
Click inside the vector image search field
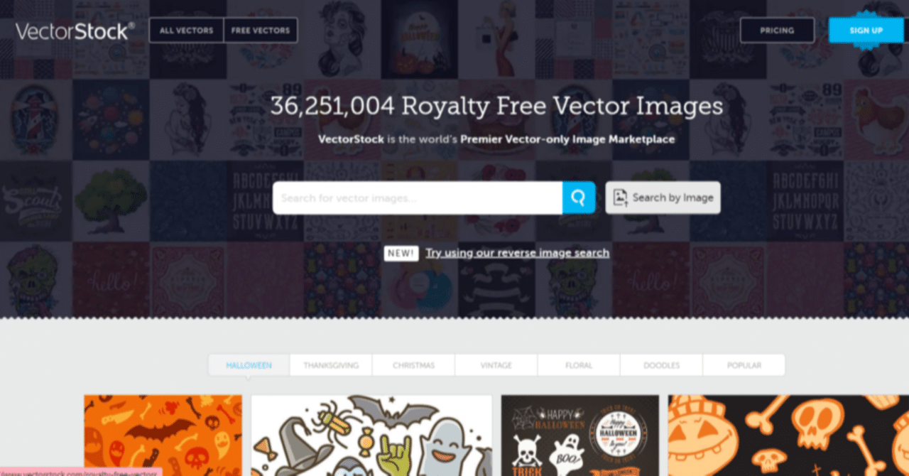pos(418,198)
